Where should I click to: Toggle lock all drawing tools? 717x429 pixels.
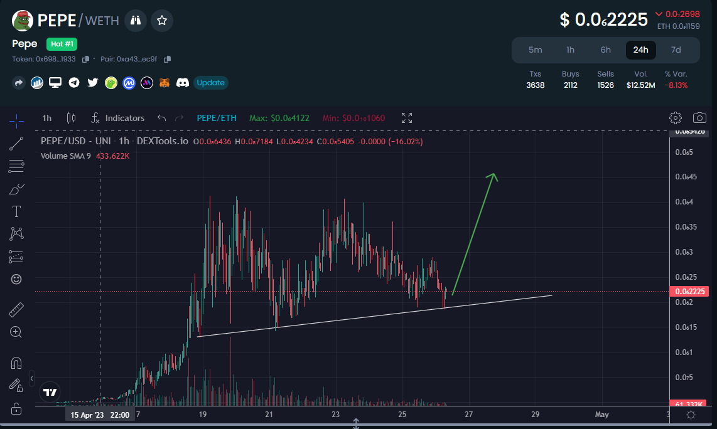(16, 408)
